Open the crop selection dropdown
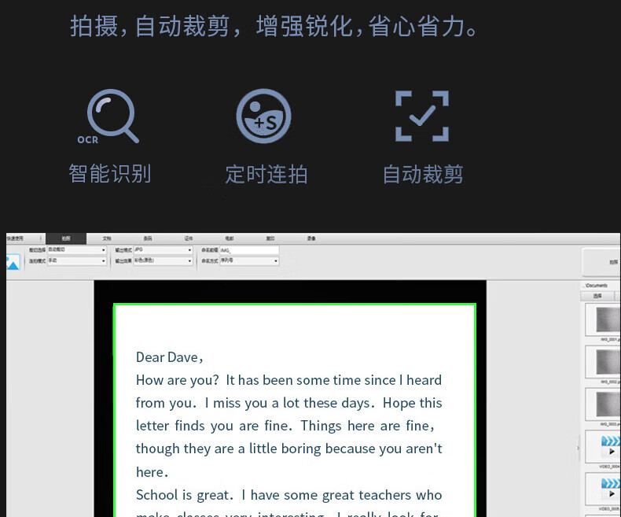The width and height of the screenshot is (621, 517). [76, 250]
